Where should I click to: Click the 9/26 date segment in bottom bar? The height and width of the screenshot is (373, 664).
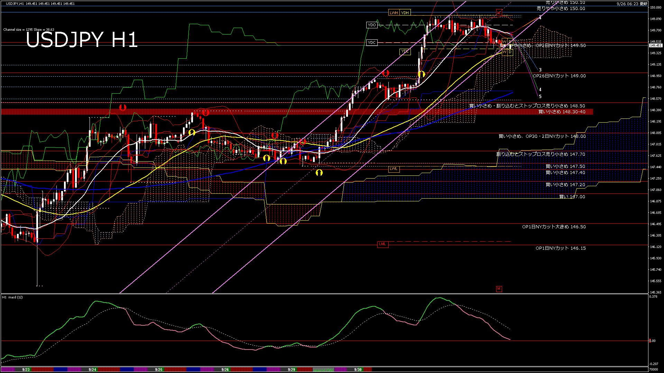coord(225,370)
